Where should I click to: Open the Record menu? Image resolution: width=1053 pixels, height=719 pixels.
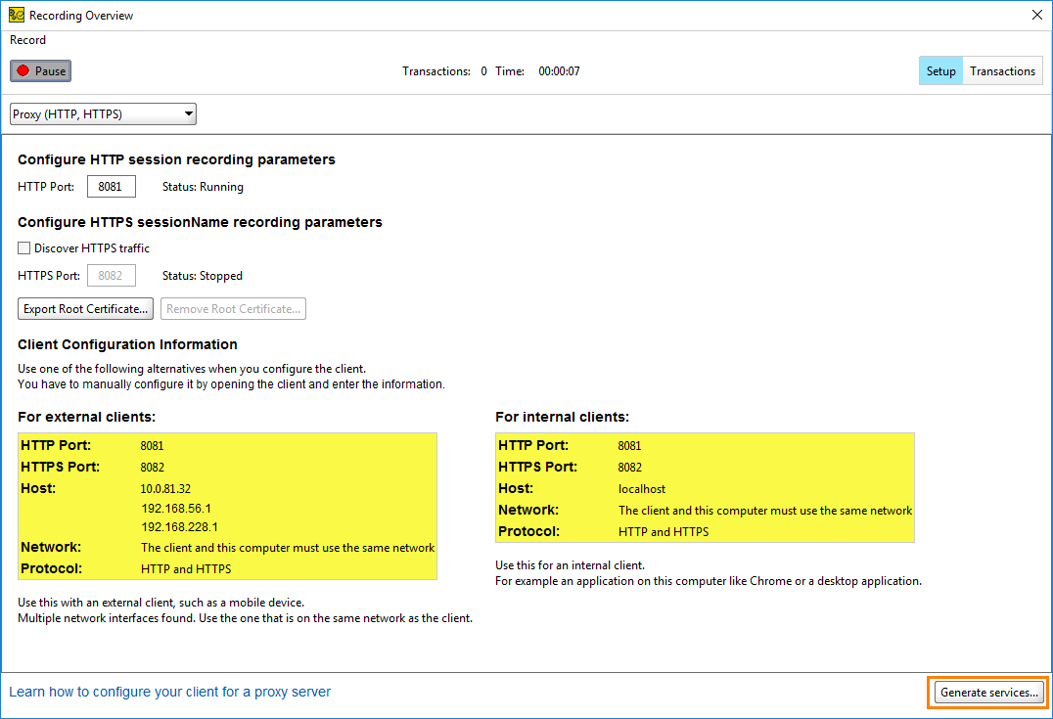pos(26,40)
